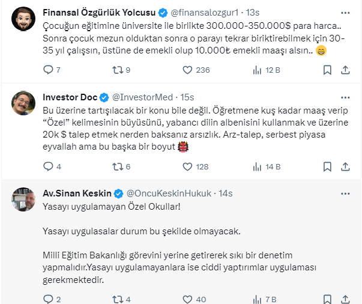The height and width of the screenshot is (304, 362).
Task: Reply to Investor Doc's tweet
Action: click(x=49, y=166)
